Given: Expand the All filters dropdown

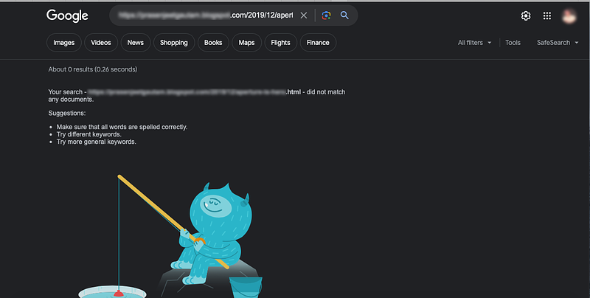Looking at the screenshot, I should (474, 43).
